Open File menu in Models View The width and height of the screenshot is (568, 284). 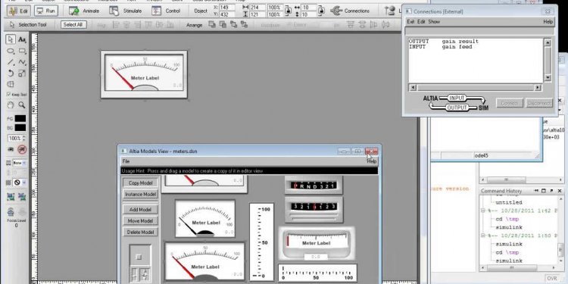click(126, 161)
